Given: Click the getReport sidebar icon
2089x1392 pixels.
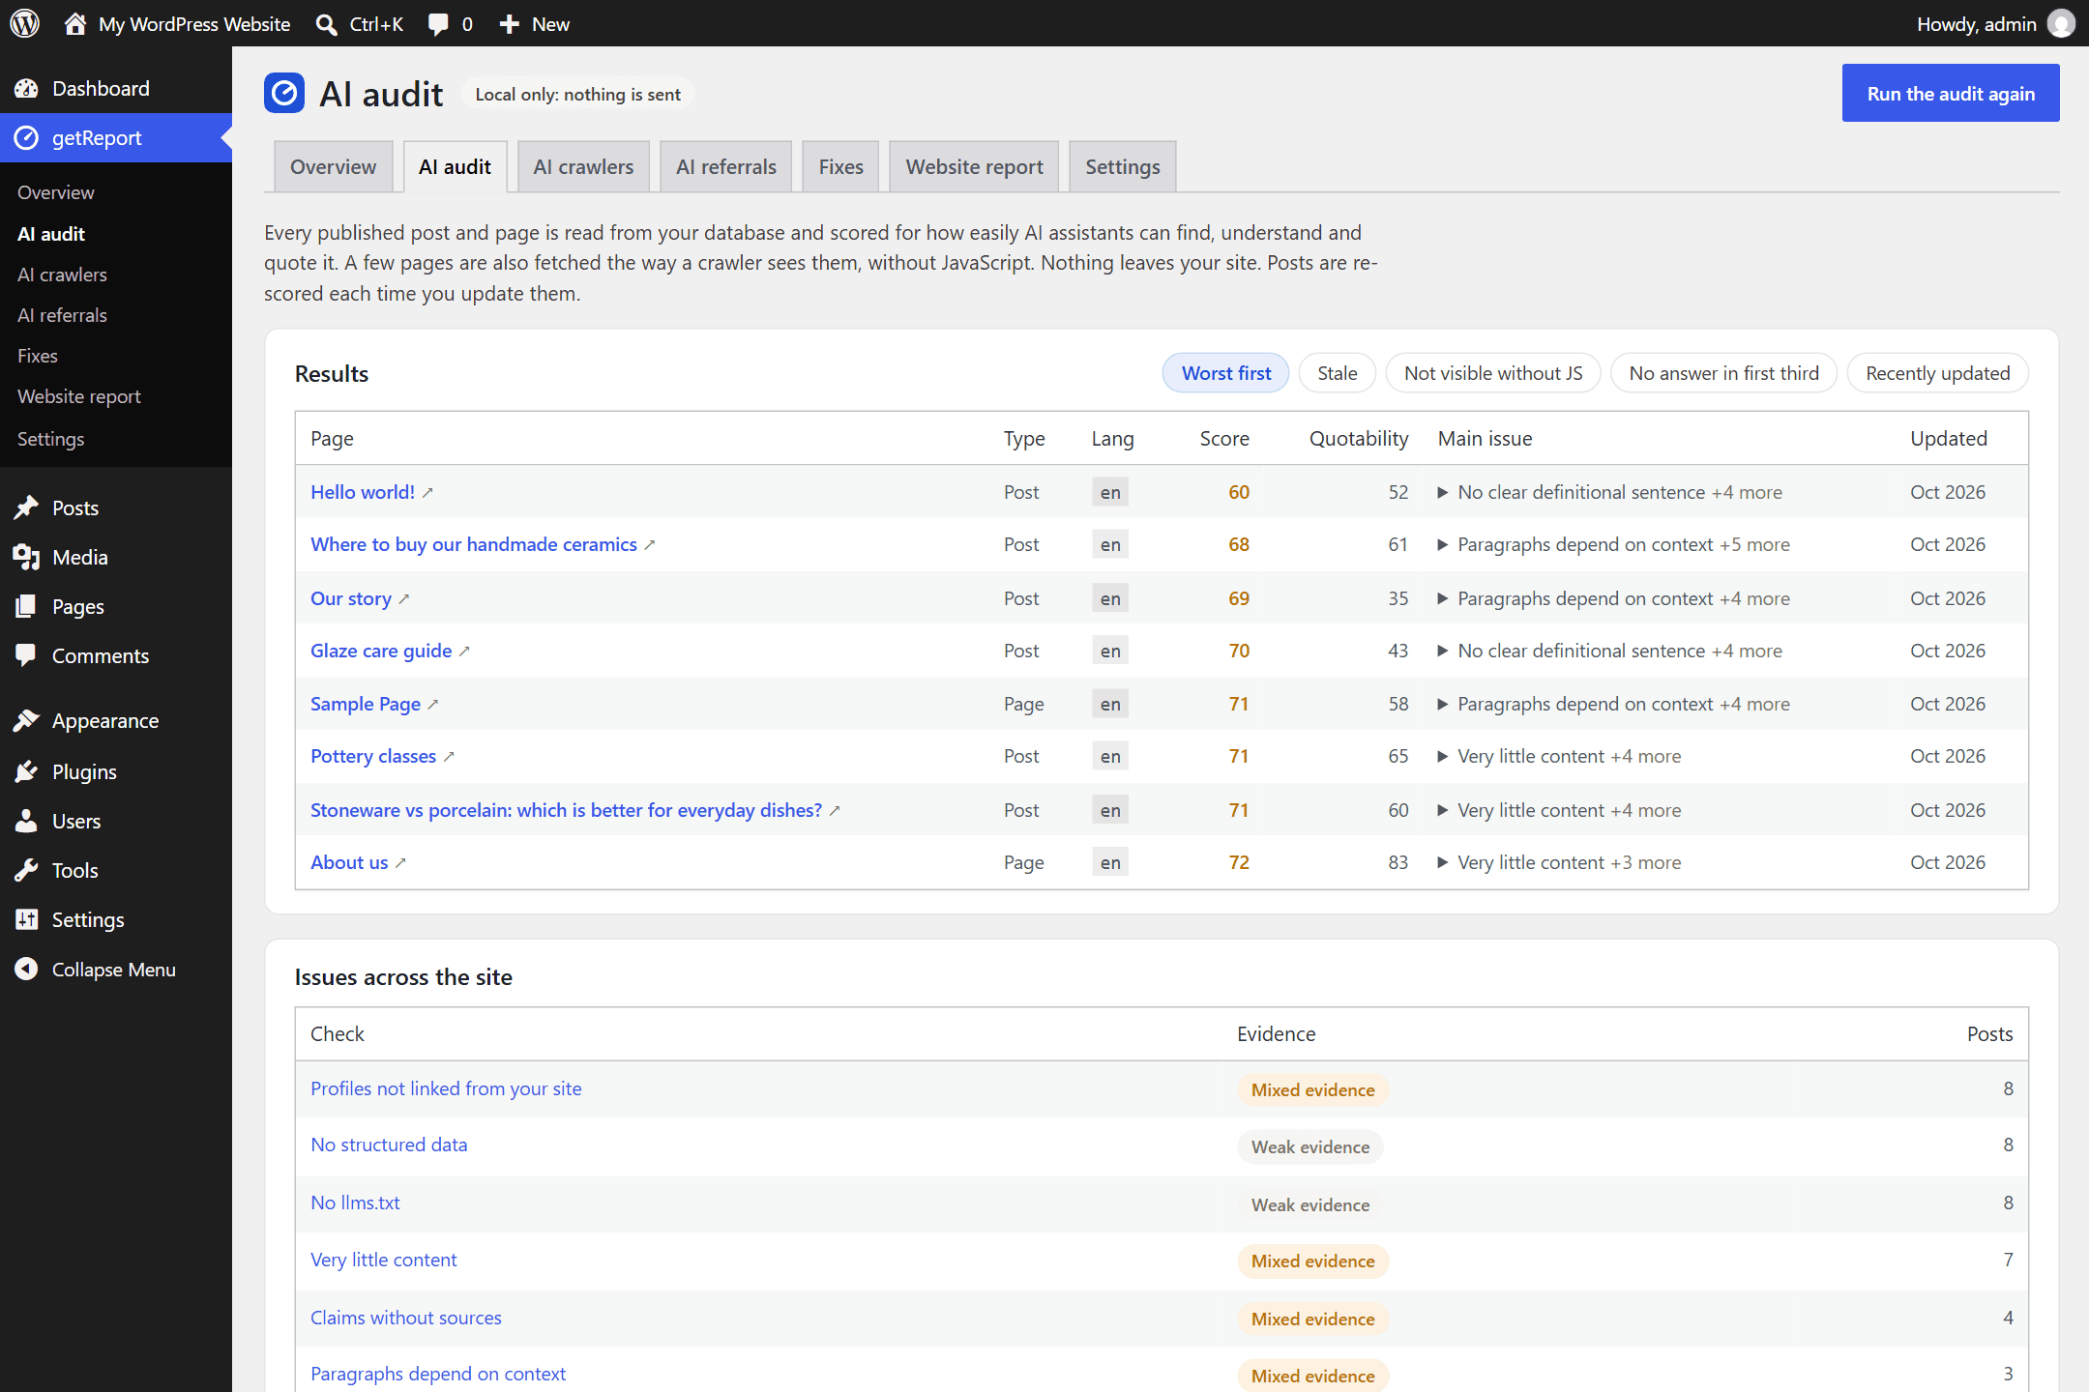Looking at the screenshot, I should tap(27, 138).
